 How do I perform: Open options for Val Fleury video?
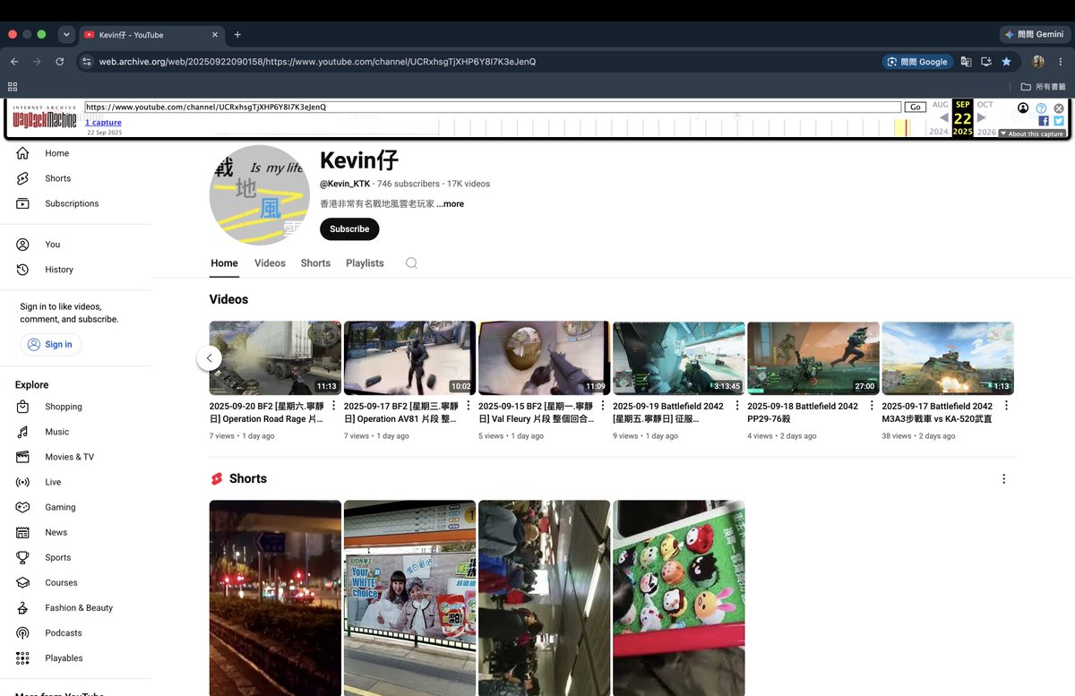click(x=603, y=406)
